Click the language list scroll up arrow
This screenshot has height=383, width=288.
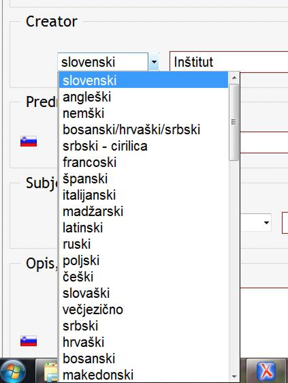(234, 78)
